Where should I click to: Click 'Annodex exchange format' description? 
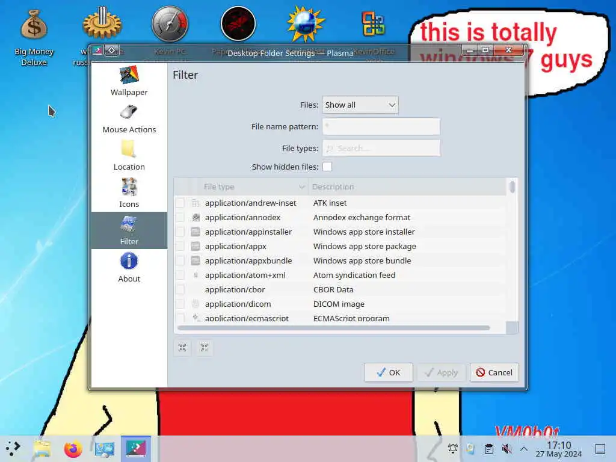click(362, 217)
